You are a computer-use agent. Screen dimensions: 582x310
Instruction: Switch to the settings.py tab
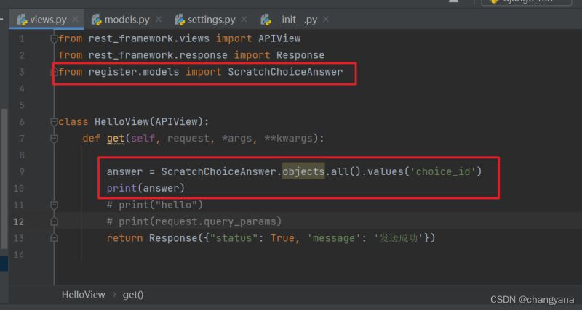pyautogui.click(x=211, y=19)
